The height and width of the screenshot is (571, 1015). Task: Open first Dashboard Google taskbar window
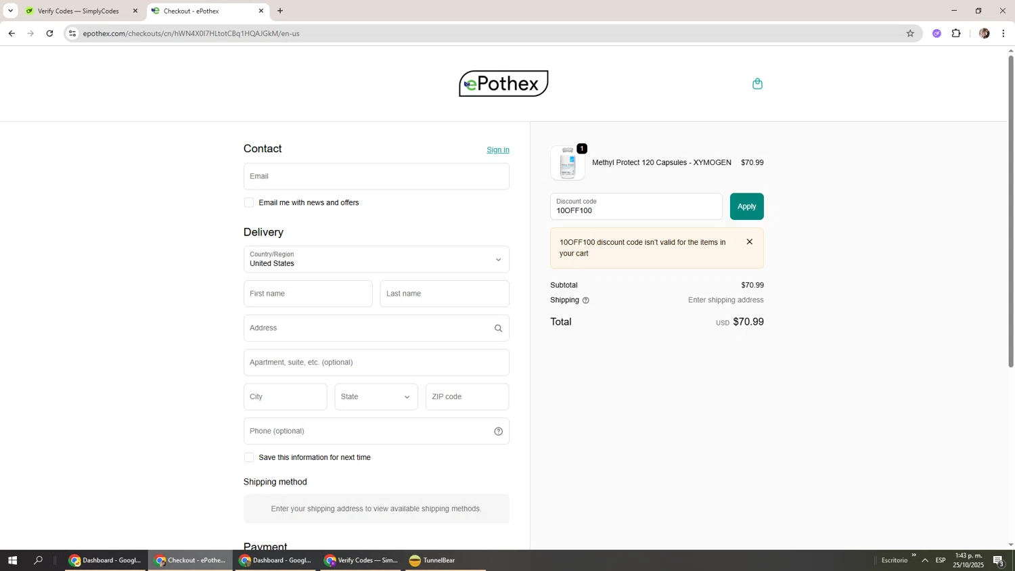[x=106, y=560]
